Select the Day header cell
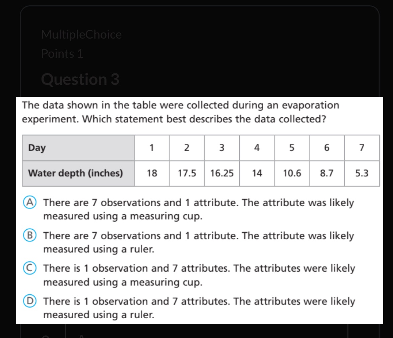Image resolution: width=393 pixels, height=338 pixels. point(78,148)
